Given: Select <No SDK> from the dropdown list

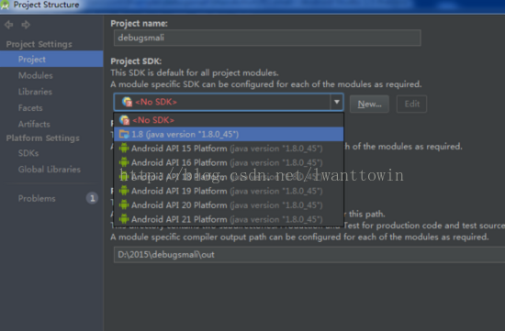Looking at the screenshot, I should (x=229, y=120).
